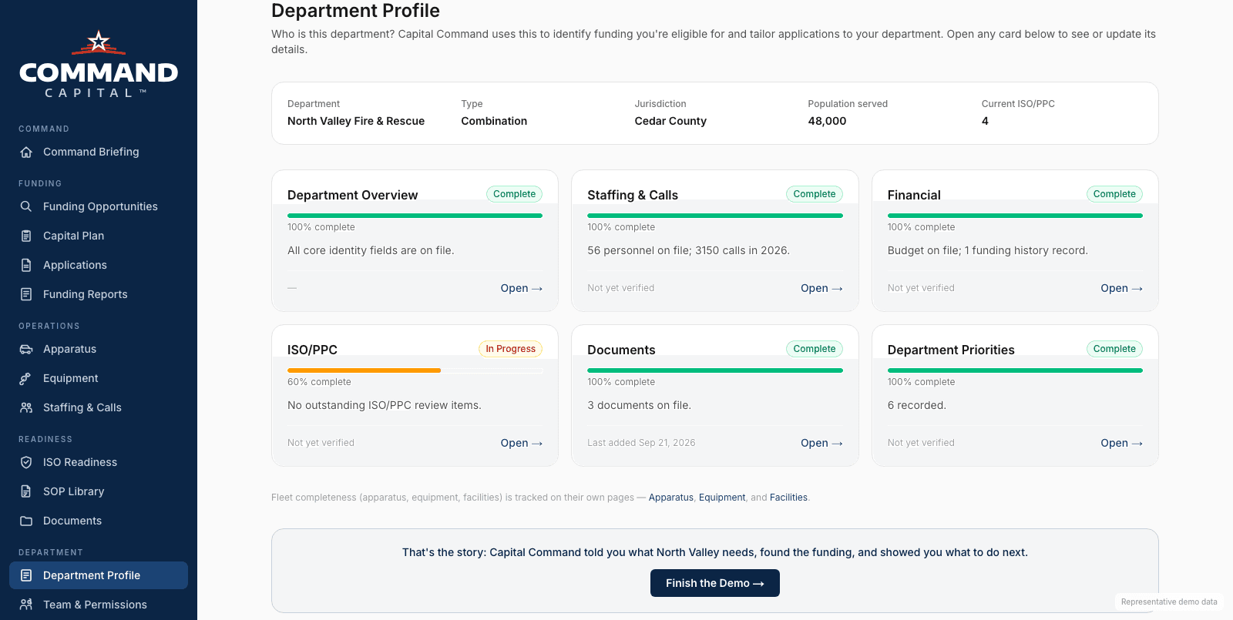Image resolution: width=1233 pixels, height=620 pixels.
Task: Open ISO Readiness page
Action: (x=99, y=462)
